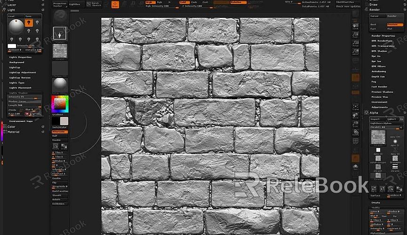Image resolution: width=407 pixels, height=235 pixels.
Task: Open the Alpha palette icon
Action: point(367,113)
